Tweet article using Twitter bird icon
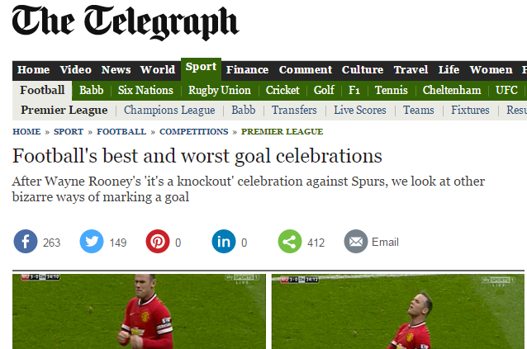The height and width of the screenshot is (349, 527). coord(92,241)
